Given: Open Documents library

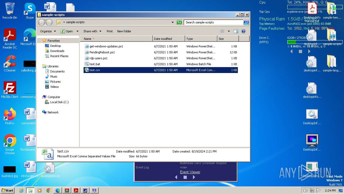Looking at the screenshot, I should click(57, 71).
